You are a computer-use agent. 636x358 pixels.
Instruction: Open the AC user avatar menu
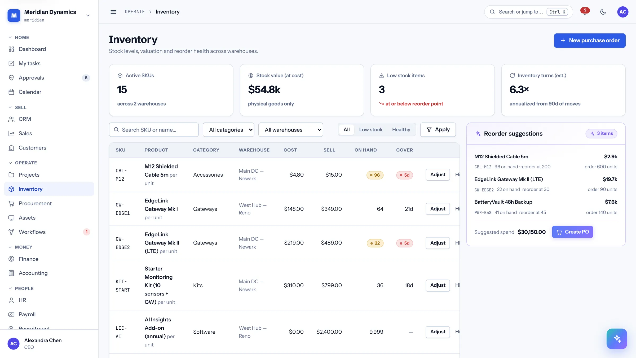coord(623,12)
